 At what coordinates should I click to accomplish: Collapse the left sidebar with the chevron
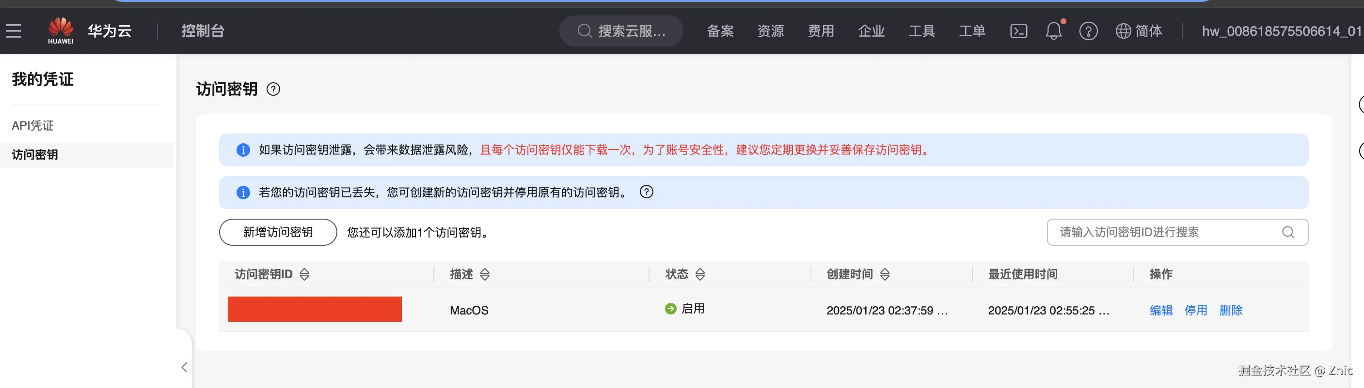tap(184, 367)
